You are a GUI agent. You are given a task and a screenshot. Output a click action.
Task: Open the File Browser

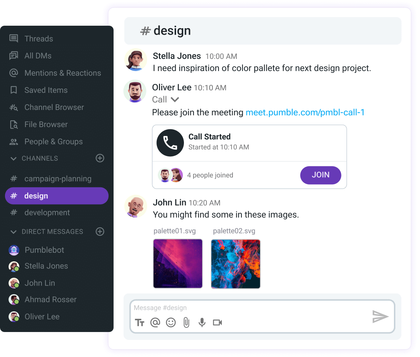(46, 124)
